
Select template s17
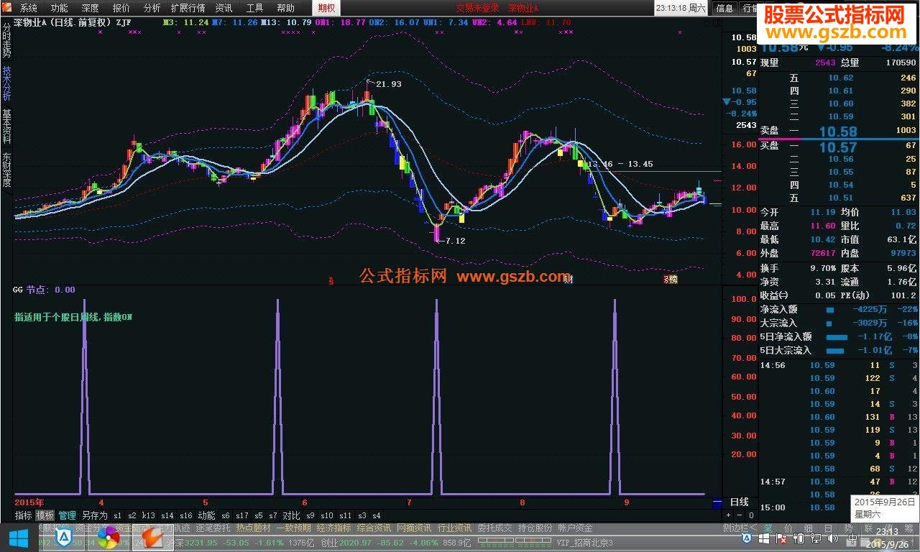pos(241,515)
